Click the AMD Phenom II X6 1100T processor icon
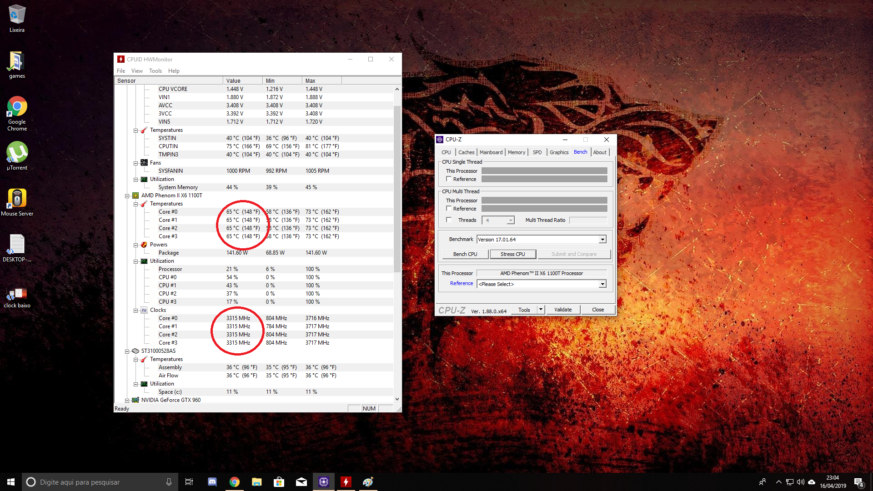Viewport: 873px width, 491px height. (135, 195)
